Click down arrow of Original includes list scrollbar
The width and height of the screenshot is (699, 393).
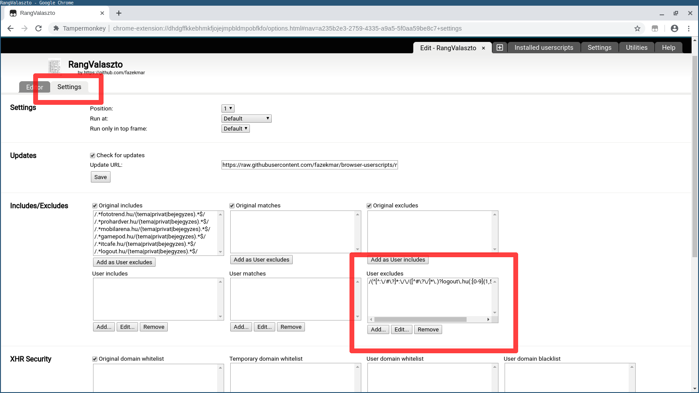220,252
